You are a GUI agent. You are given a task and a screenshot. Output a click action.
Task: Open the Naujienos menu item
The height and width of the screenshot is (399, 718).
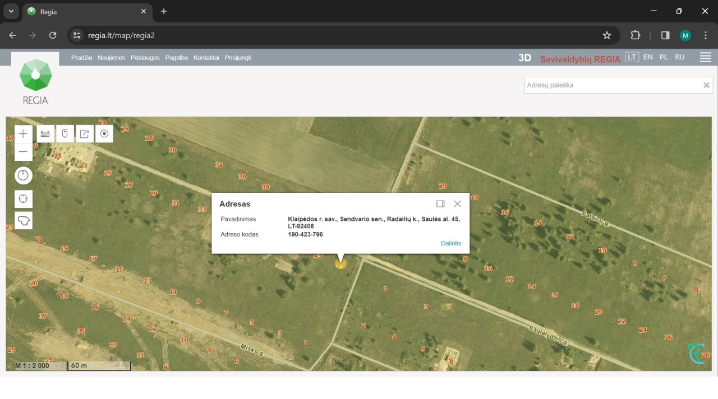pos(111,58)
